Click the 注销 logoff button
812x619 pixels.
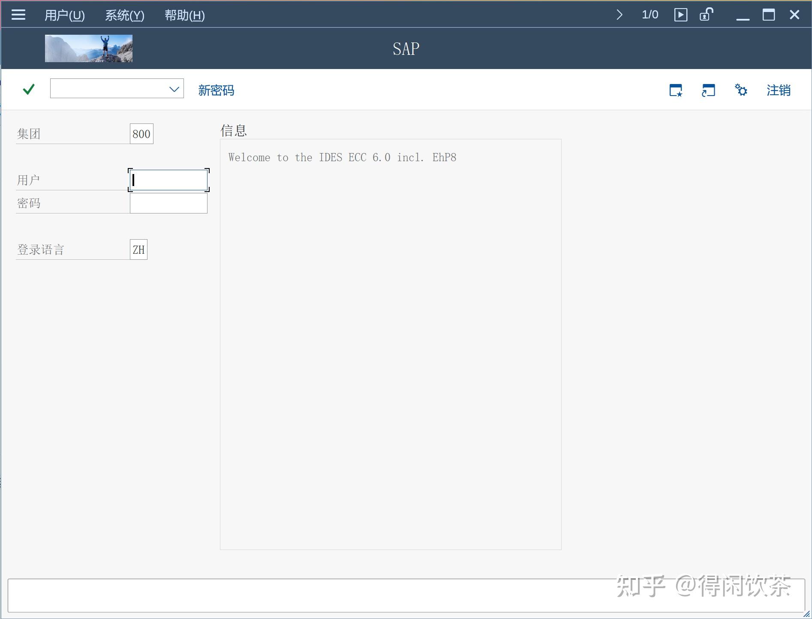(779, 90)
